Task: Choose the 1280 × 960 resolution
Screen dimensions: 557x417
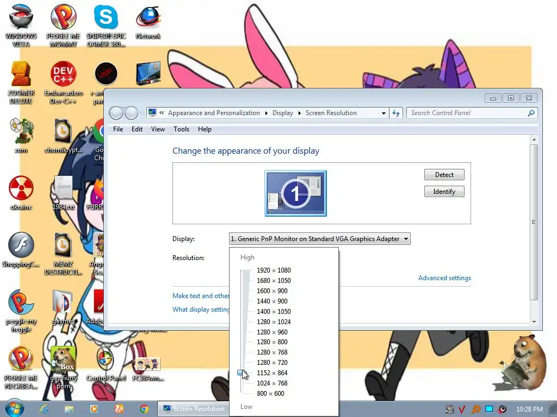Action: click(272, 332)
